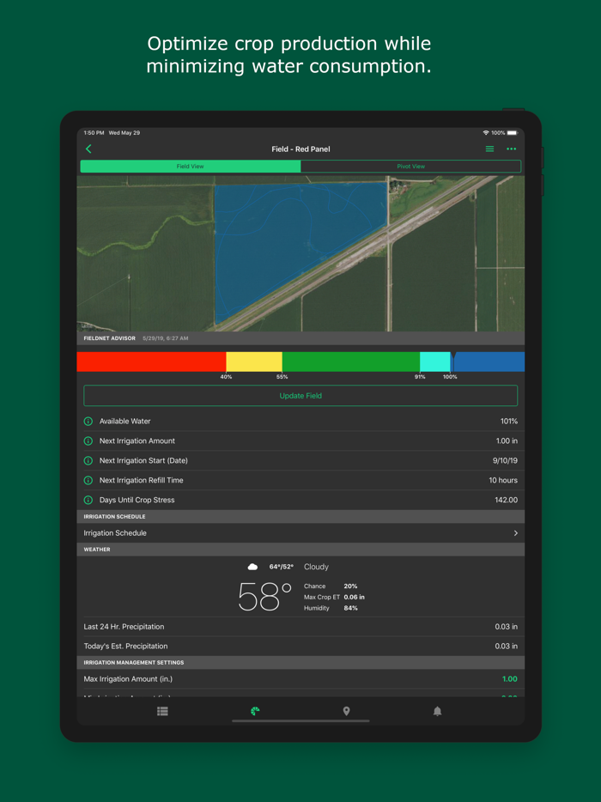
Task: Tap the Cloudy condition label
Action: pyautogui.click(x=316, y=567)
